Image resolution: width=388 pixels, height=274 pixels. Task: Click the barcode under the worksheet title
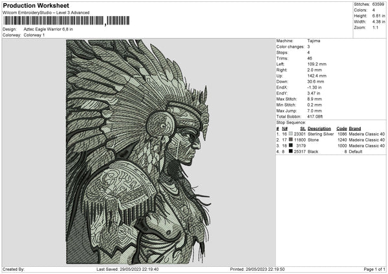tap(66, 21)
